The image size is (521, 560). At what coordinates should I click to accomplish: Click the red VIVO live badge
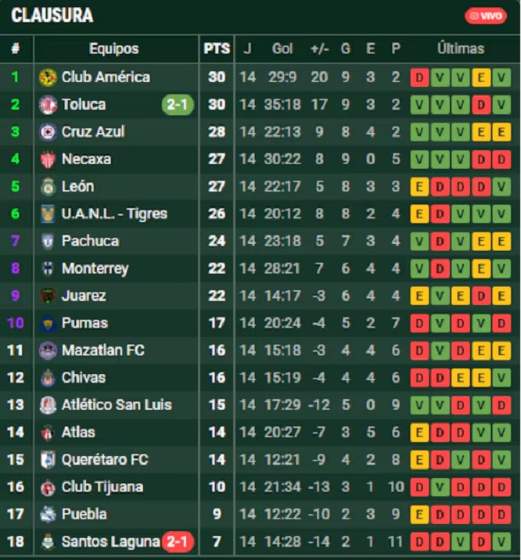coord(486,16)
